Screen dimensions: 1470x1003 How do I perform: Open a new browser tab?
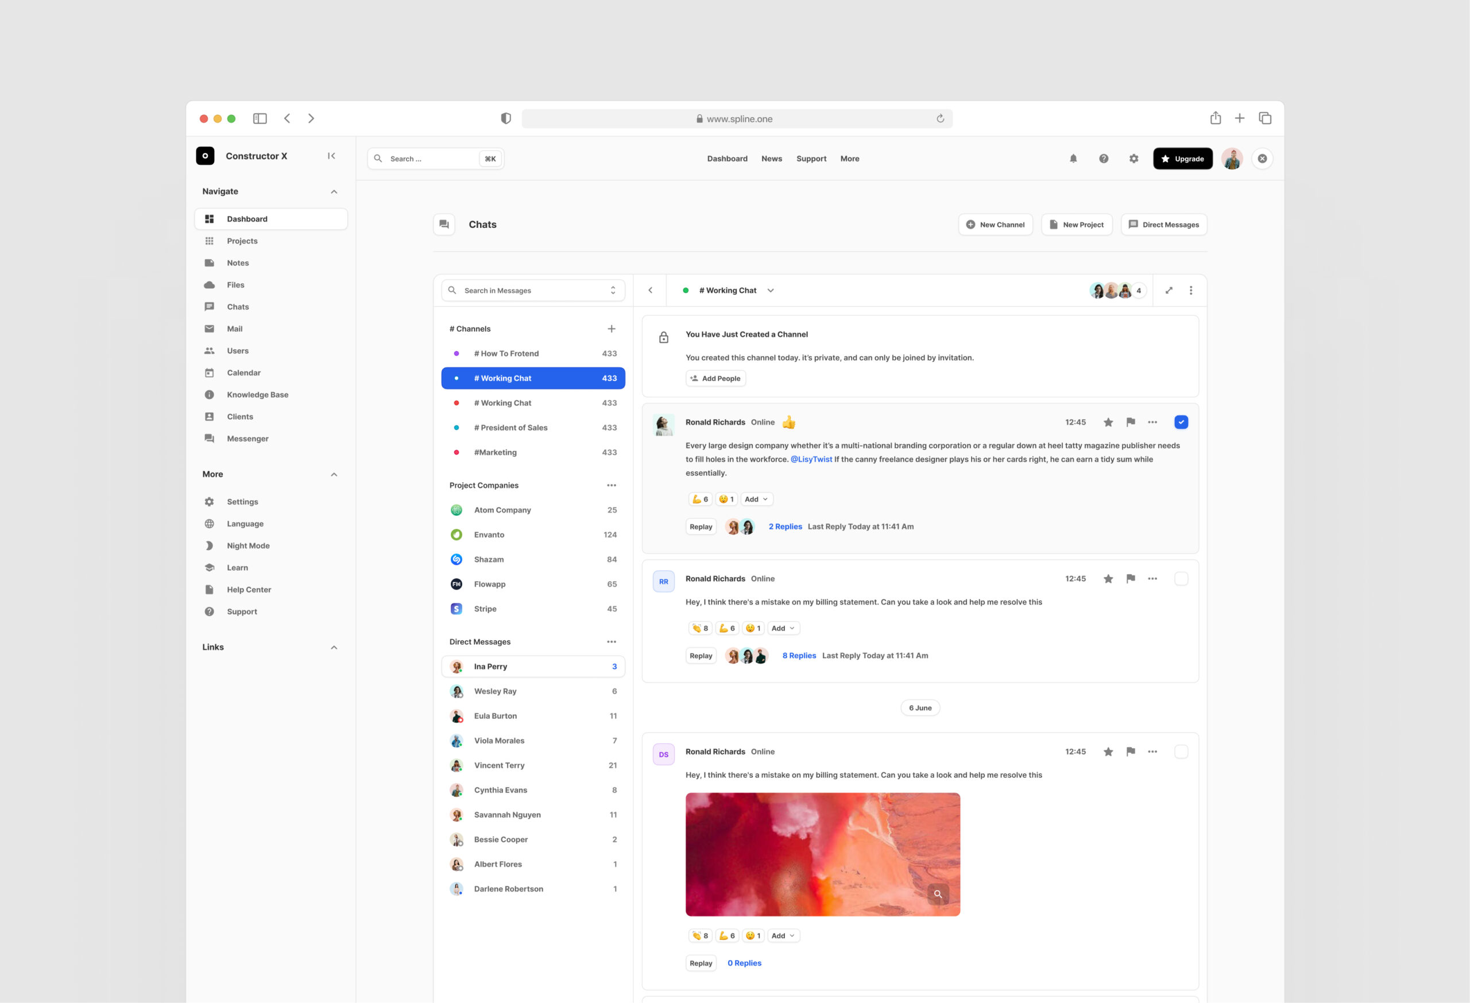[1239, 118]
